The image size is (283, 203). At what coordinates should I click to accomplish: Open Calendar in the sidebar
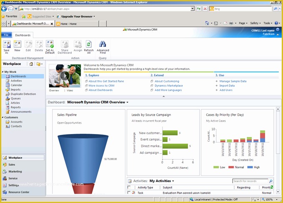(16, 85)
